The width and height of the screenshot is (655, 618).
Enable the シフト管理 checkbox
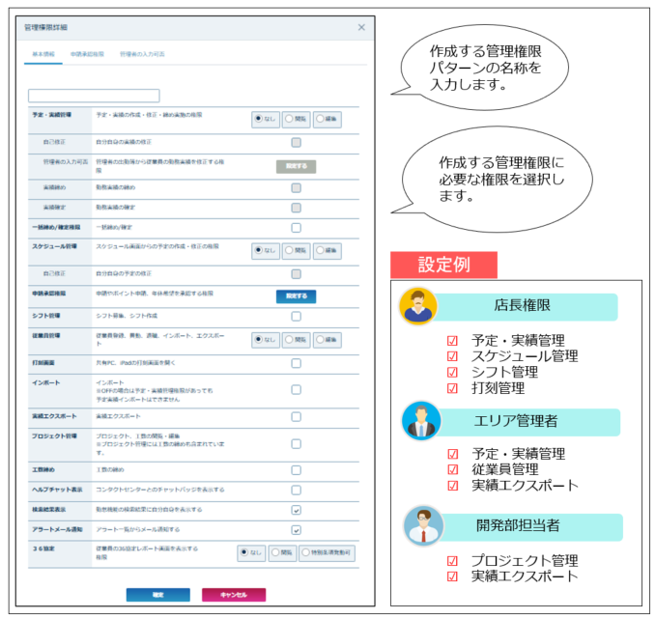click(x=297, y=317)
